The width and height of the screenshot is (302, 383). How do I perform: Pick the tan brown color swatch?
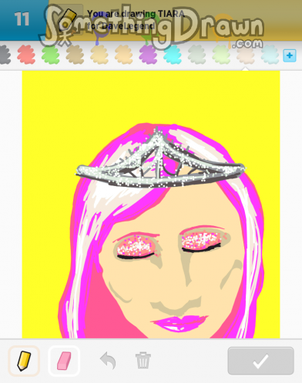point(75,55)
